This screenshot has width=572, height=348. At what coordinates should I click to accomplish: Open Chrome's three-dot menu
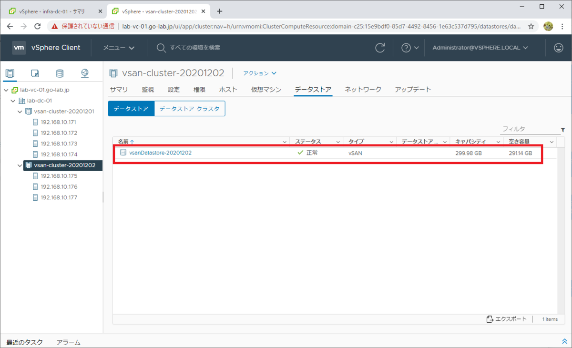(562, 27)
